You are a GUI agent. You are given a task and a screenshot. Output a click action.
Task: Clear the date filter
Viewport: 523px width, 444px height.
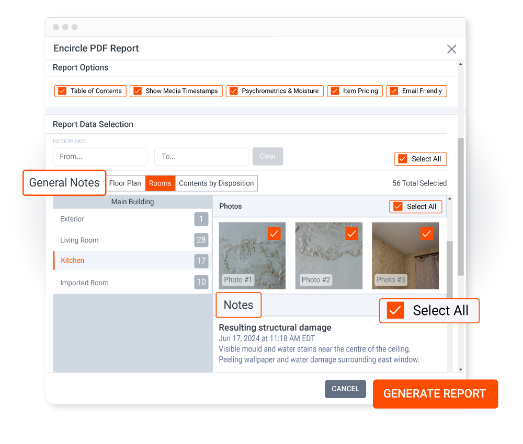[268, 156]
